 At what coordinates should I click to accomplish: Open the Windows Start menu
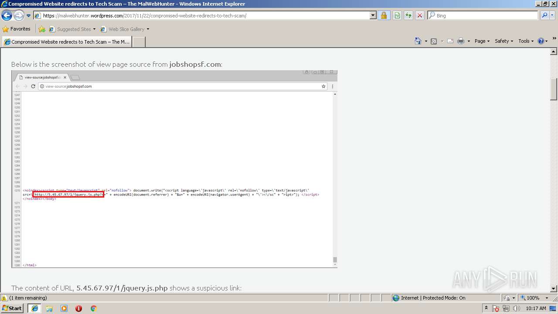[12, 308]
